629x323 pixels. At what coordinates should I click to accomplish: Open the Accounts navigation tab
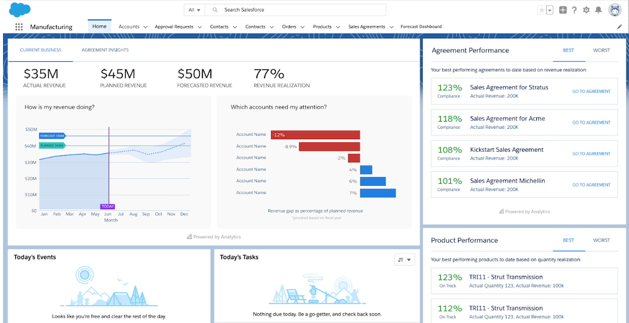129,27
